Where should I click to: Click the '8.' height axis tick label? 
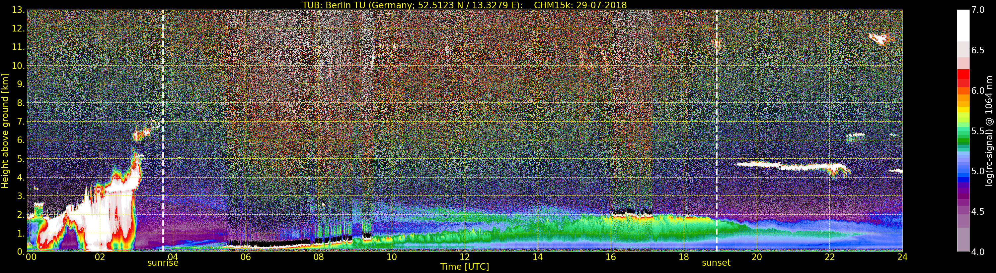(21, 103)
